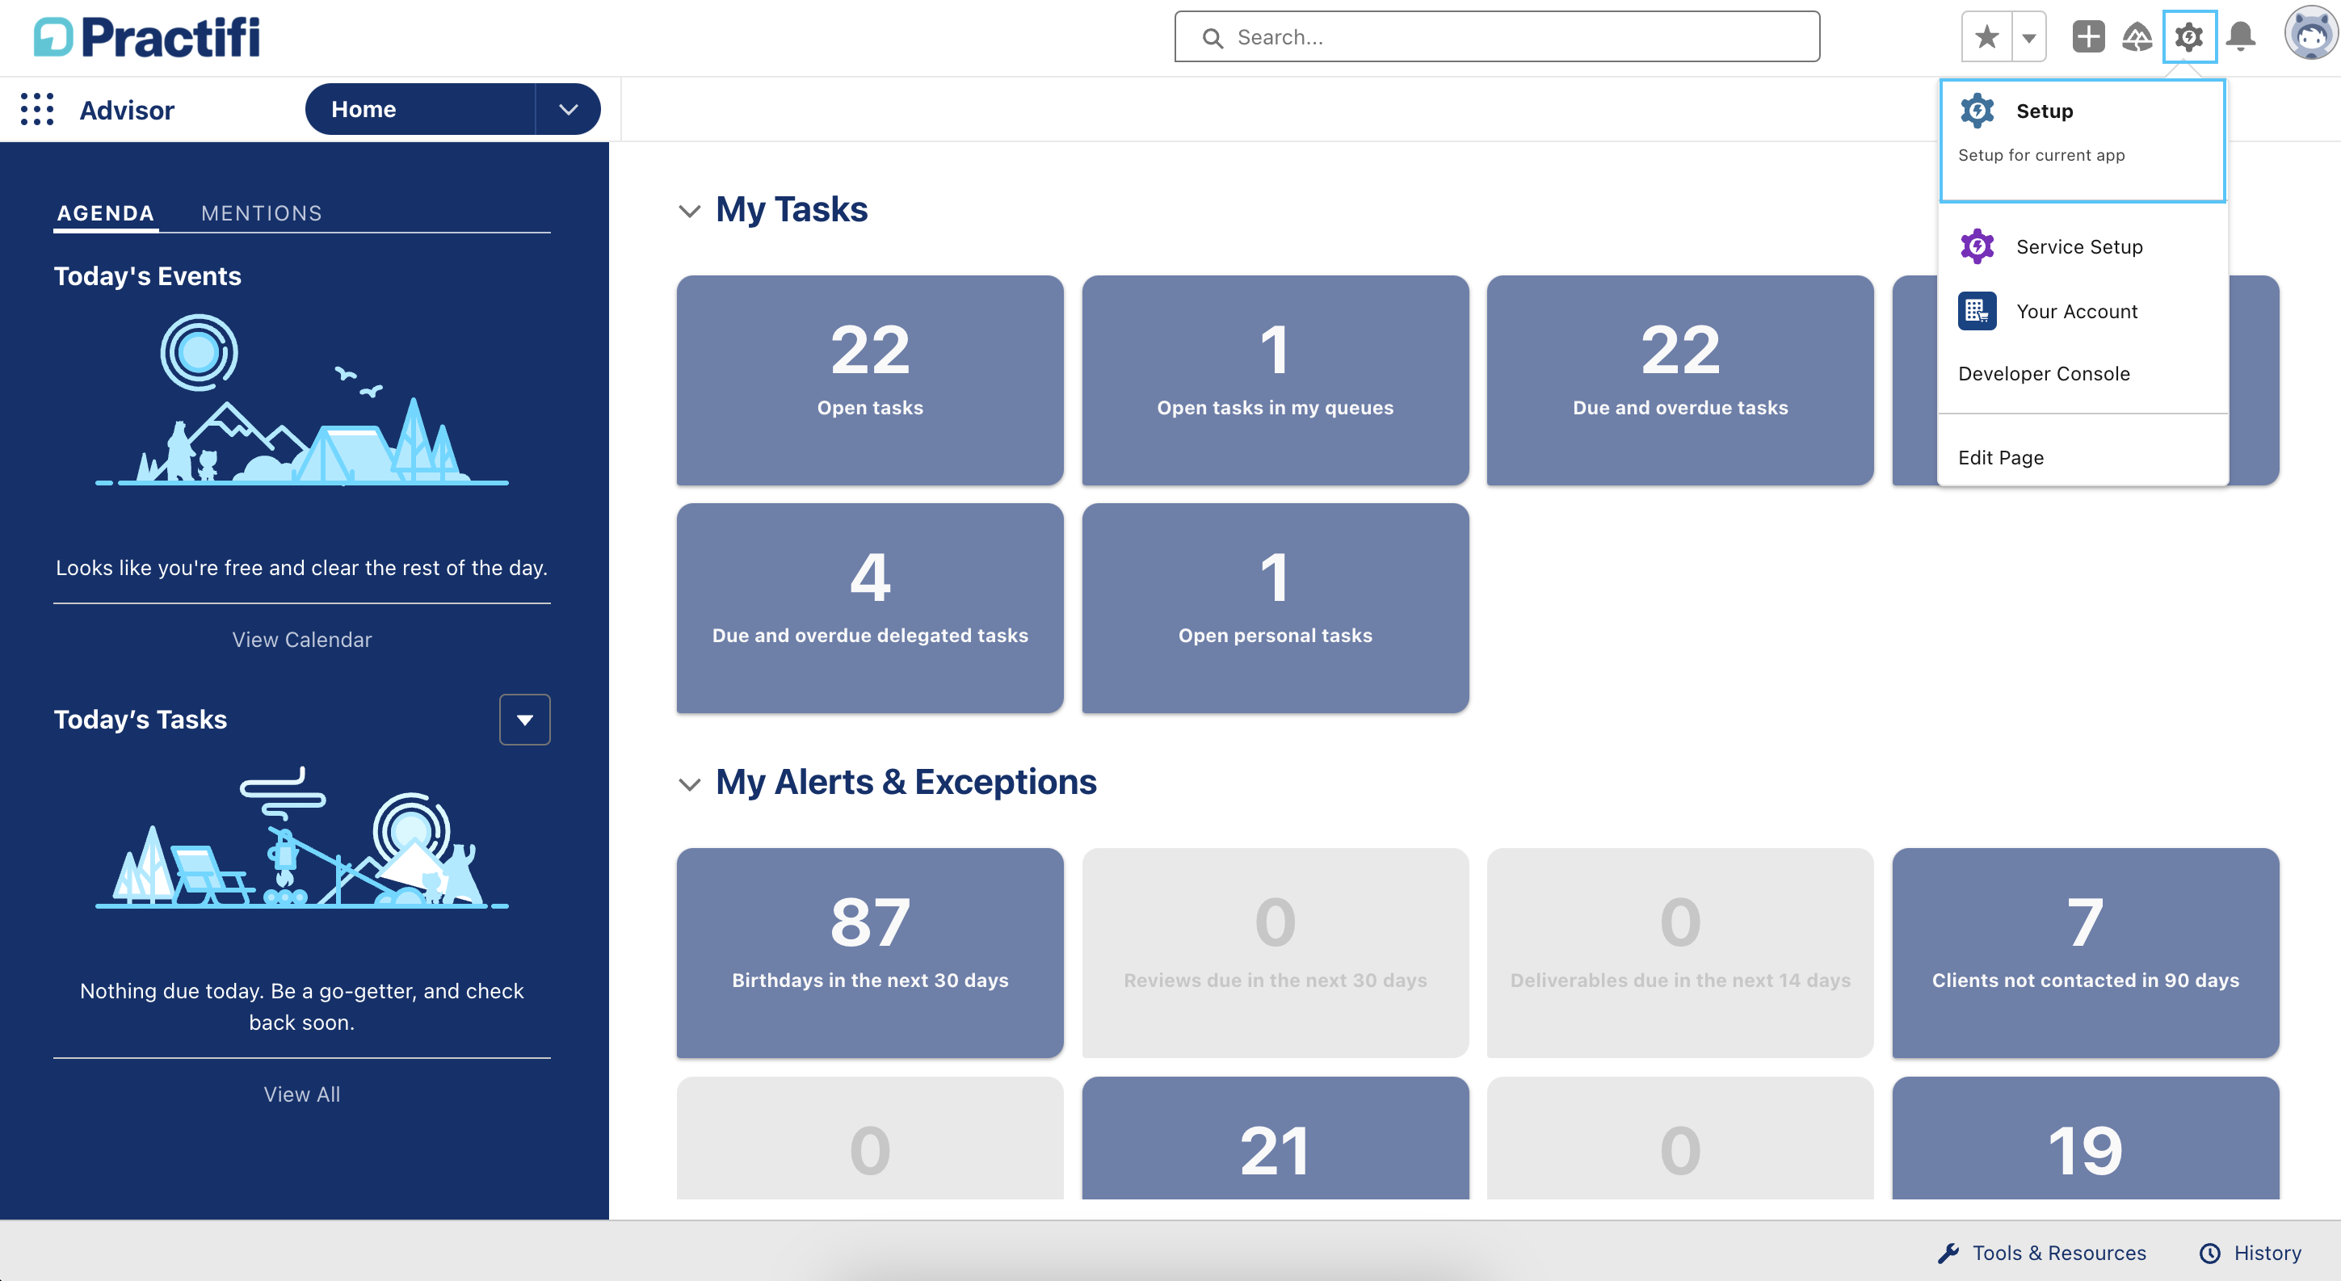Click the Trailhead guidance icon

2137,37
